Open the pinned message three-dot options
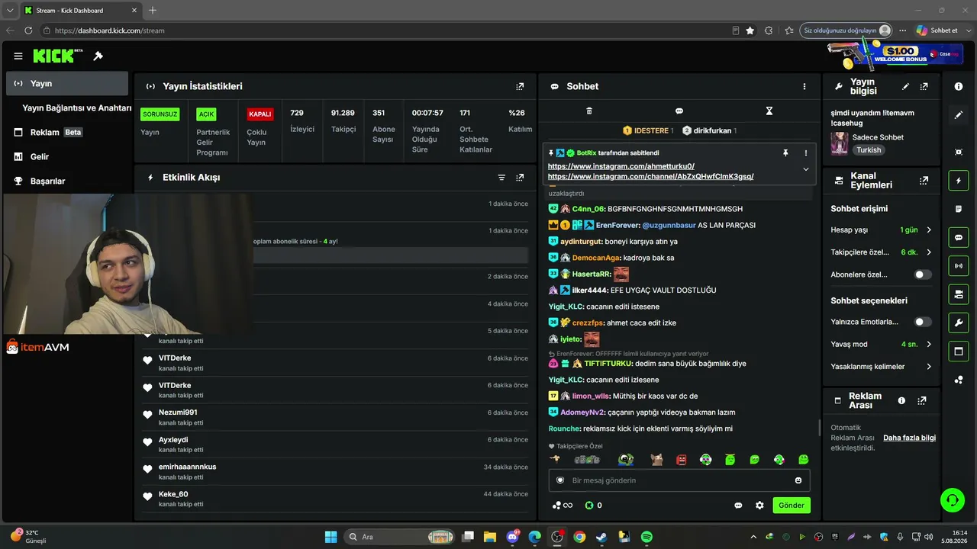This screenshot has height=549, width=977. [805, 152]
